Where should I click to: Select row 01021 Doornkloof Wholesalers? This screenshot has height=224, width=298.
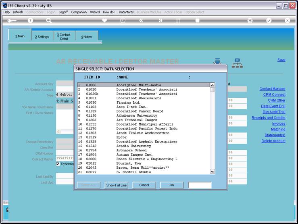pyautogui.click(x=144, y=98)
